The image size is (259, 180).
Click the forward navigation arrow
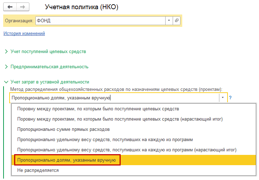click(x=23, y=7)
